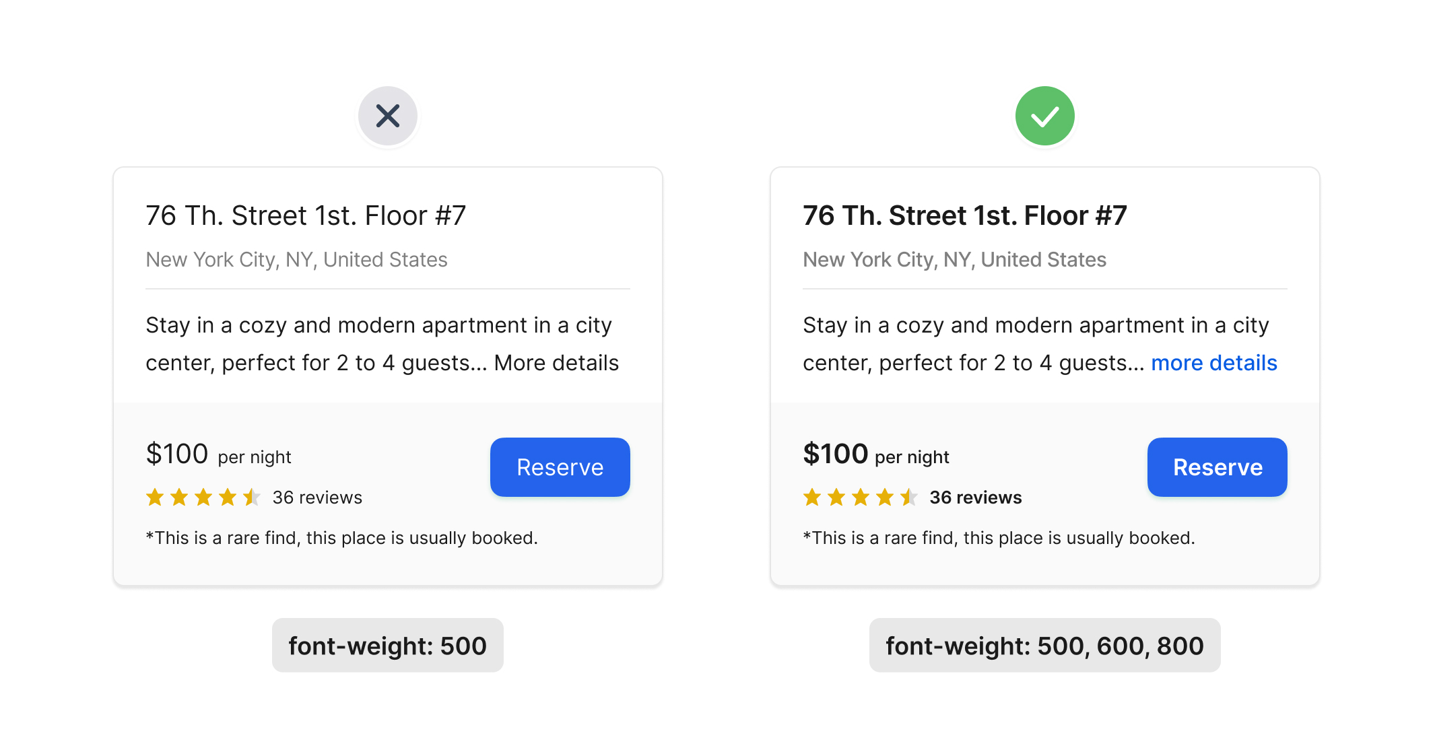Click the green checkmark icon above right card
Screen dimensions: 1433x754
1044,116
